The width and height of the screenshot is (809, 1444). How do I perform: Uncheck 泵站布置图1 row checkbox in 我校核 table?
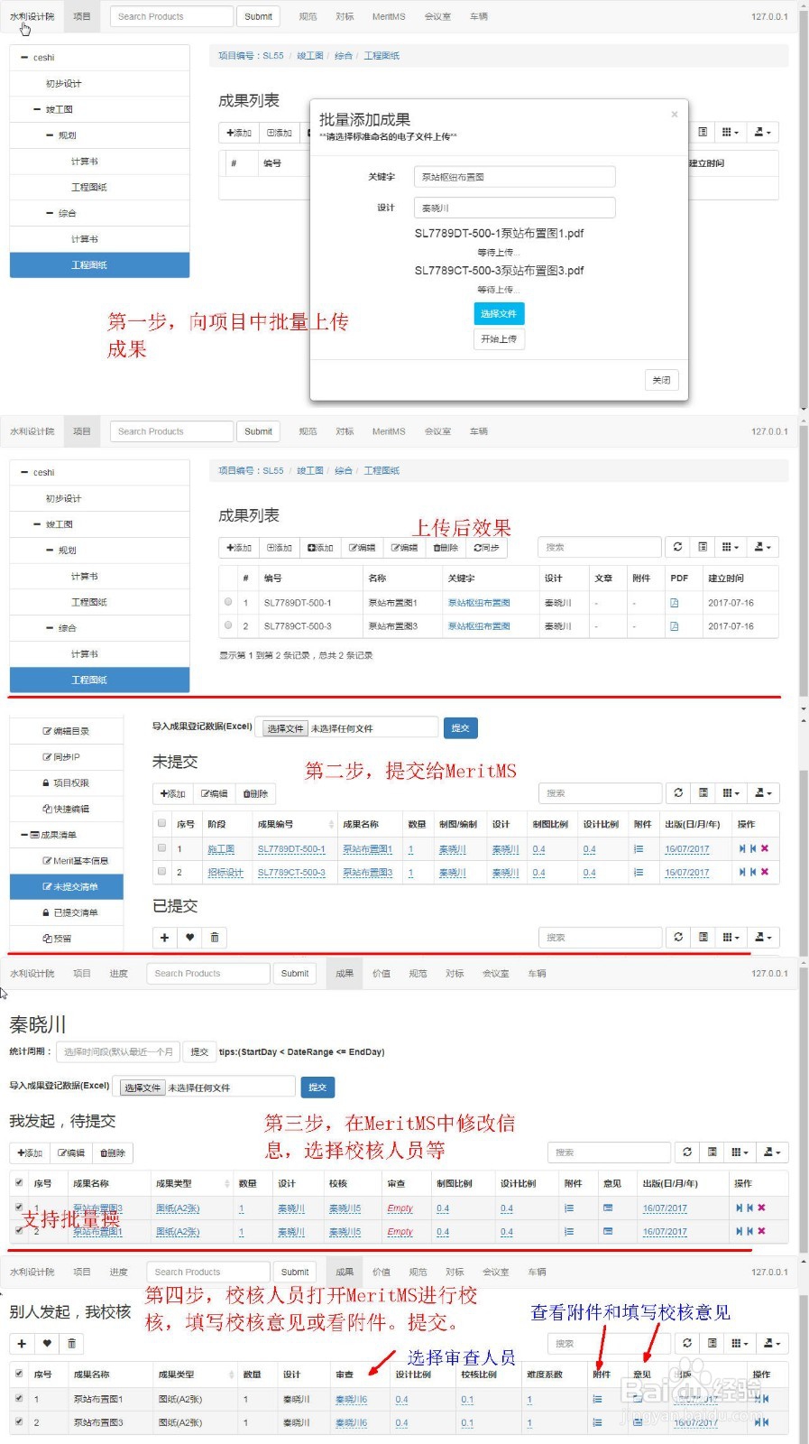click(19, 1398)
